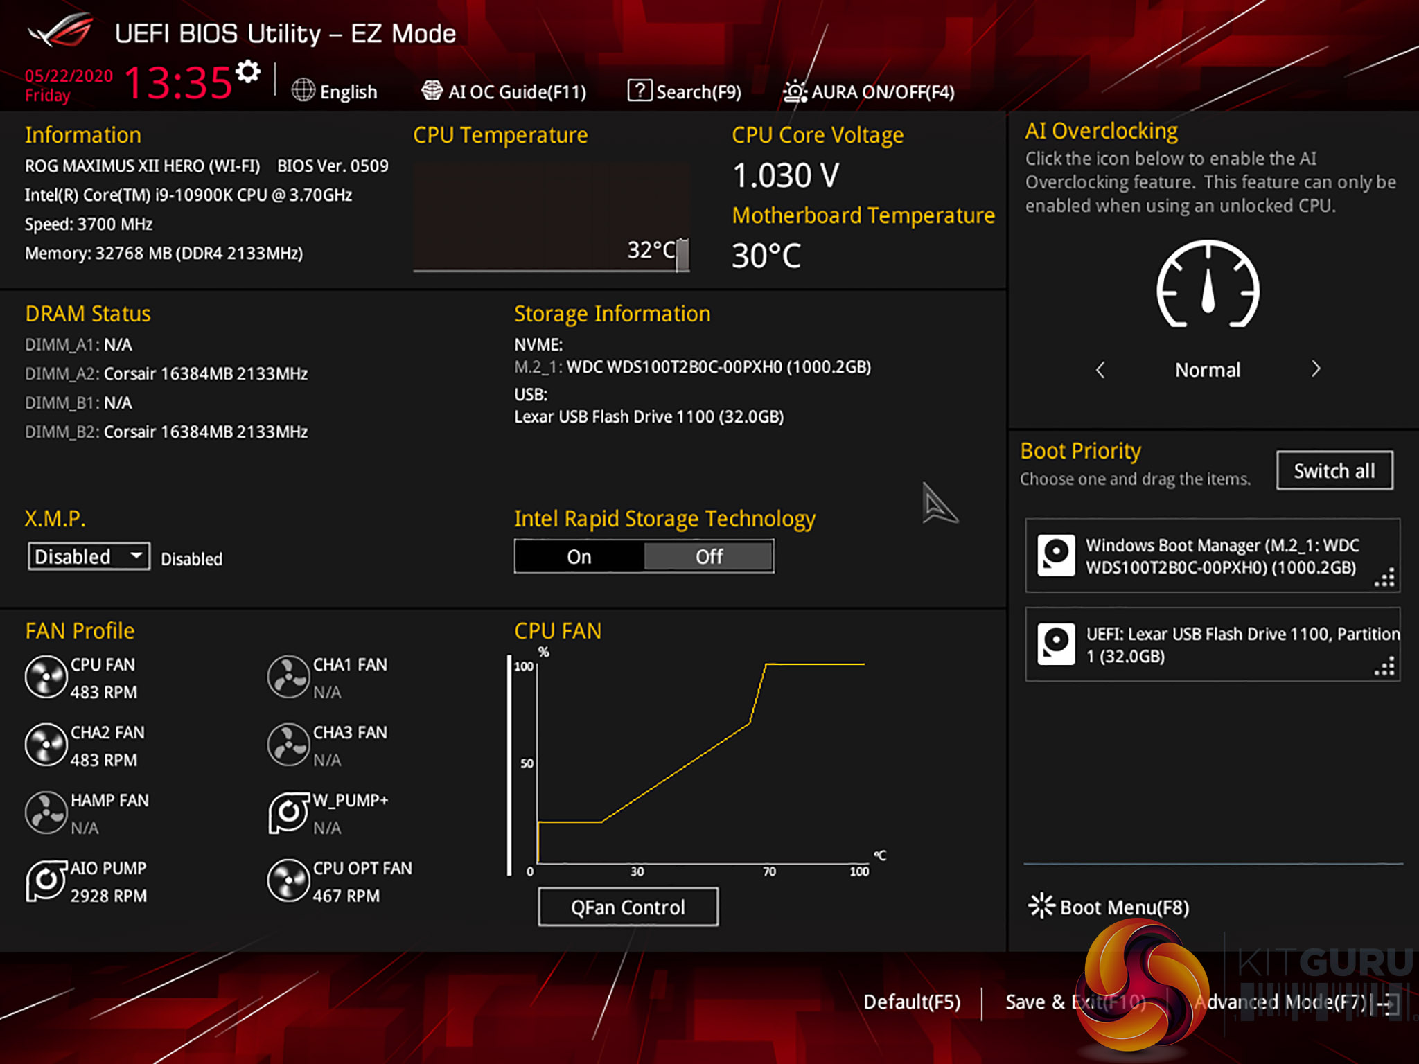Toggle AURA ON/OFF(F4) lighting
The height and width of the screenshot is (1064, 1419).
pyautogui.click(x=869, y=91)
